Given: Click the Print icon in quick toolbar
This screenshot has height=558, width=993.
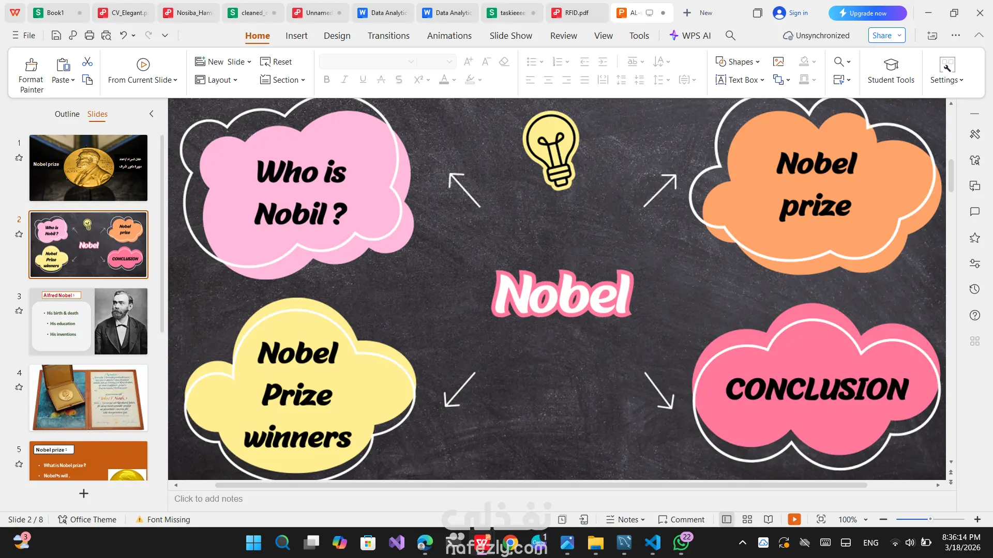Looking at the screenshot, I should click(x=89, y=36).
